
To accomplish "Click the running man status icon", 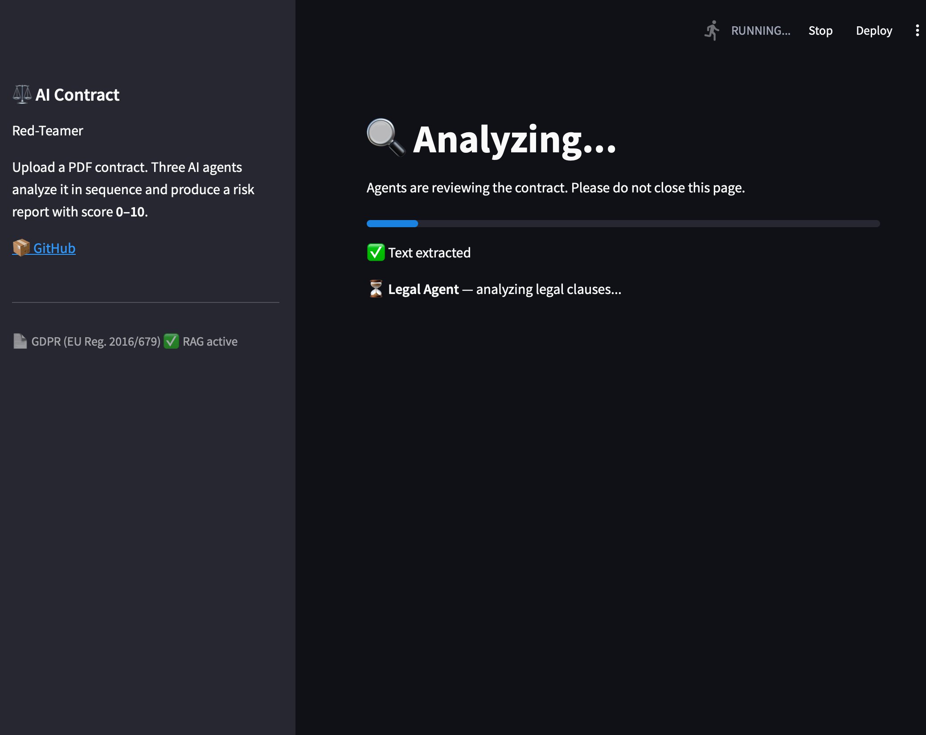I will (x=712, y=31).
